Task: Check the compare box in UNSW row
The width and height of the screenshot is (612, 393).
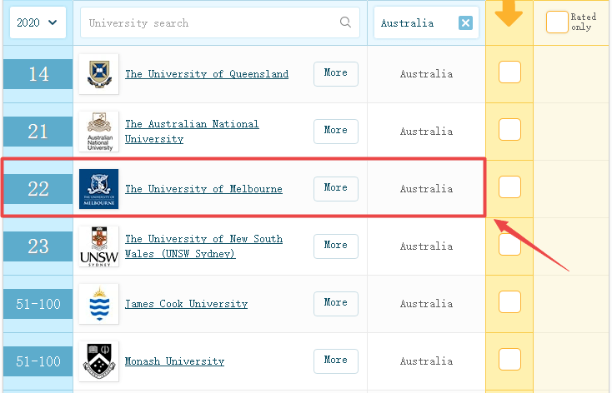Action: pos(509,245)
